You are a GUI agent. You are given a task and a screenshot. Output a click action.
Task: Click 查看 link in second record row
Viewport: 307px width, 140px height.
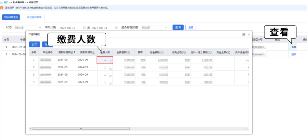pyautogui.click(x=294, y=54)
